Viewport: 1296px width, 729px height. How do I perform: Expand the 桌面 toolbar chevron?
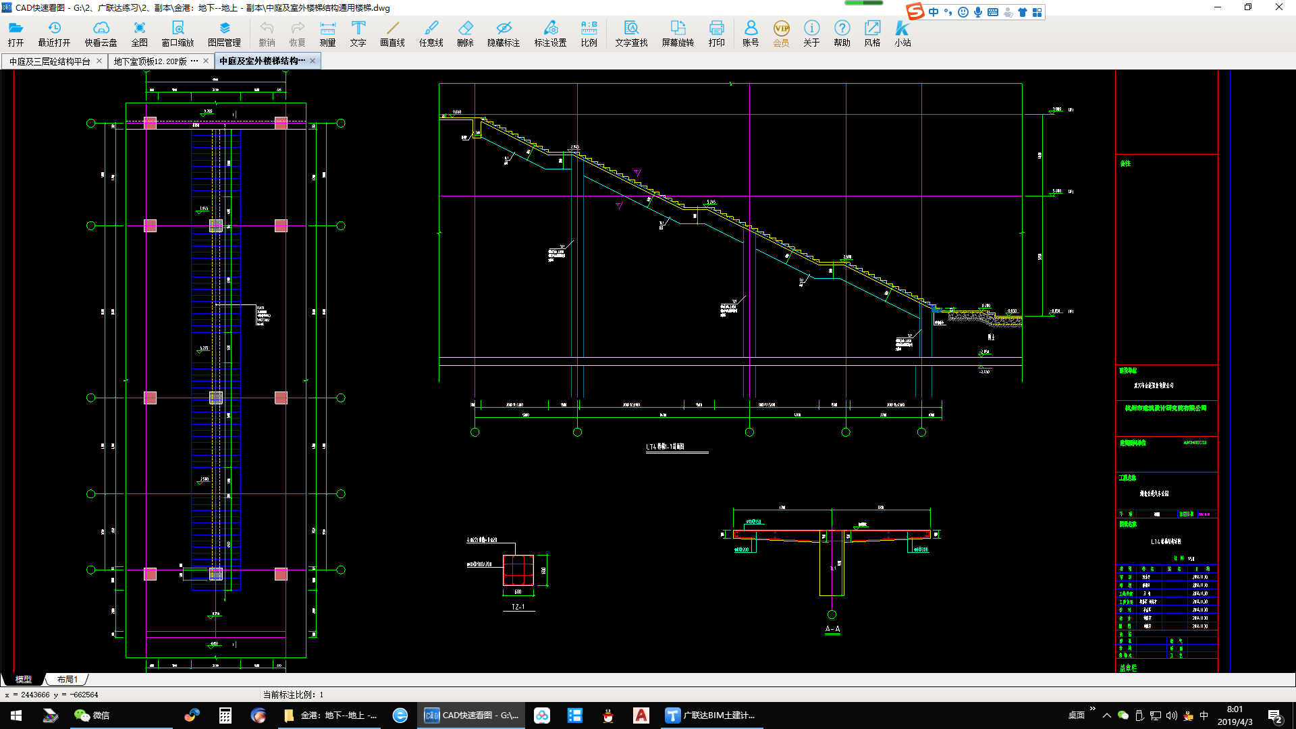click(1093, 708)
